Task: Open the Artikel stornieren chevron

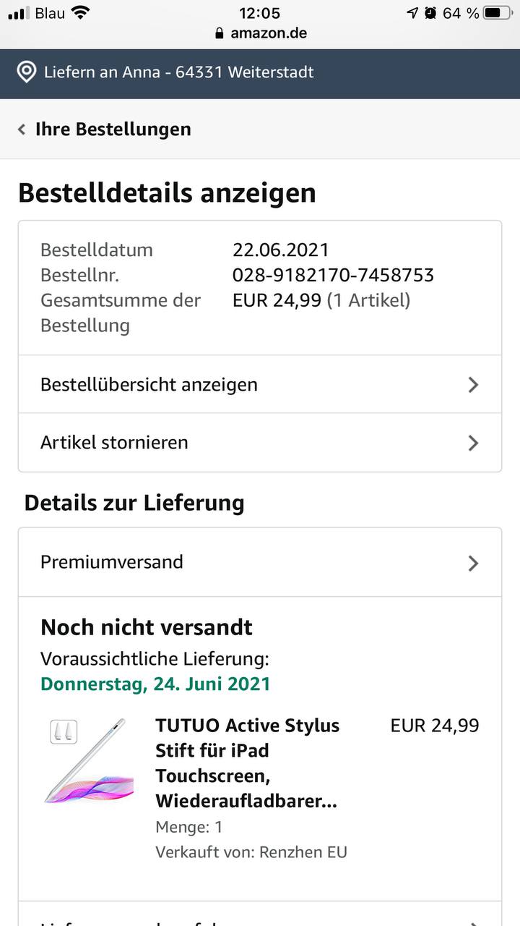Action: click(473, 443)
